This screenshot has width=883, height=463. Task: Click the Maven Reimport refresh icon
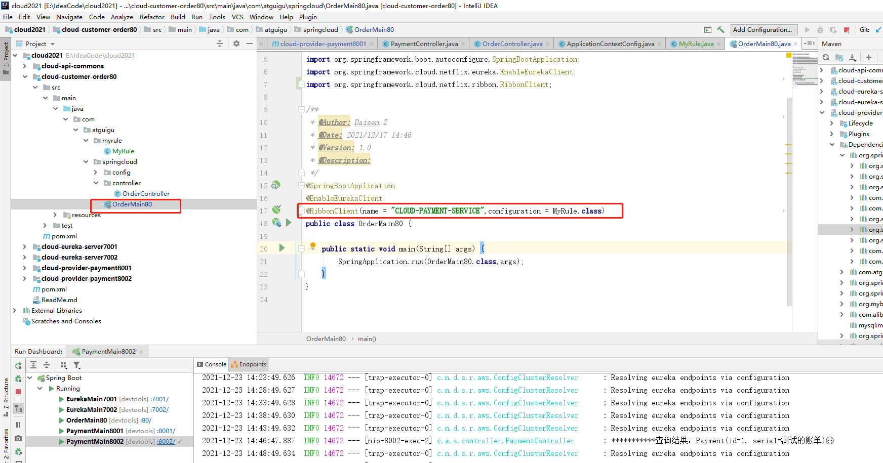(x=826, y=57)
